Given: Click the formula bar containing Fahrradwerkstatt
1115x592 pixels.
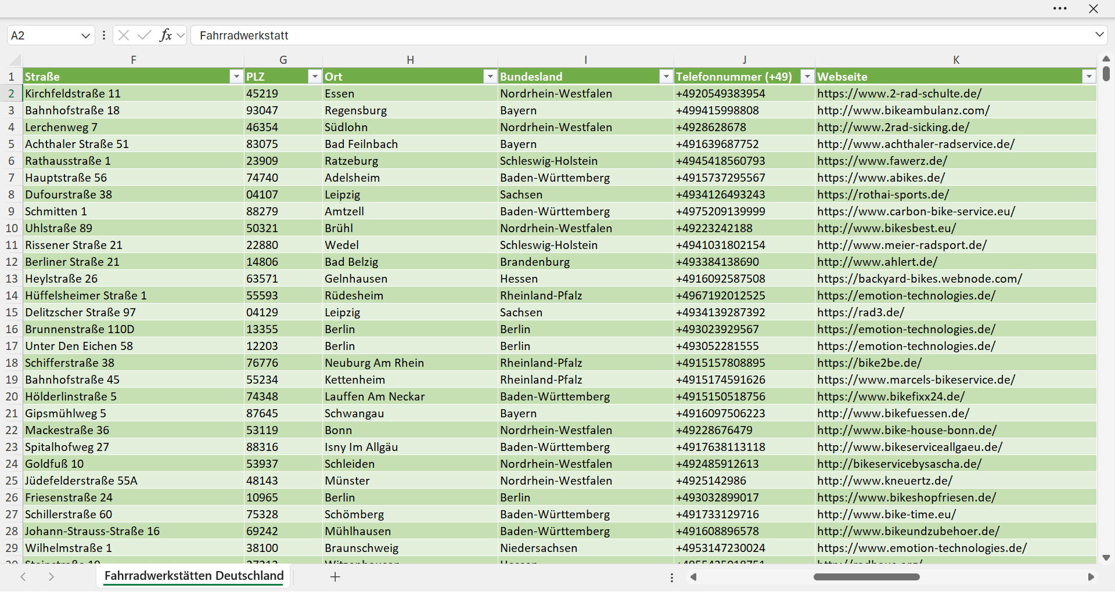Looking at the screenshot, I should coord(642,35).
